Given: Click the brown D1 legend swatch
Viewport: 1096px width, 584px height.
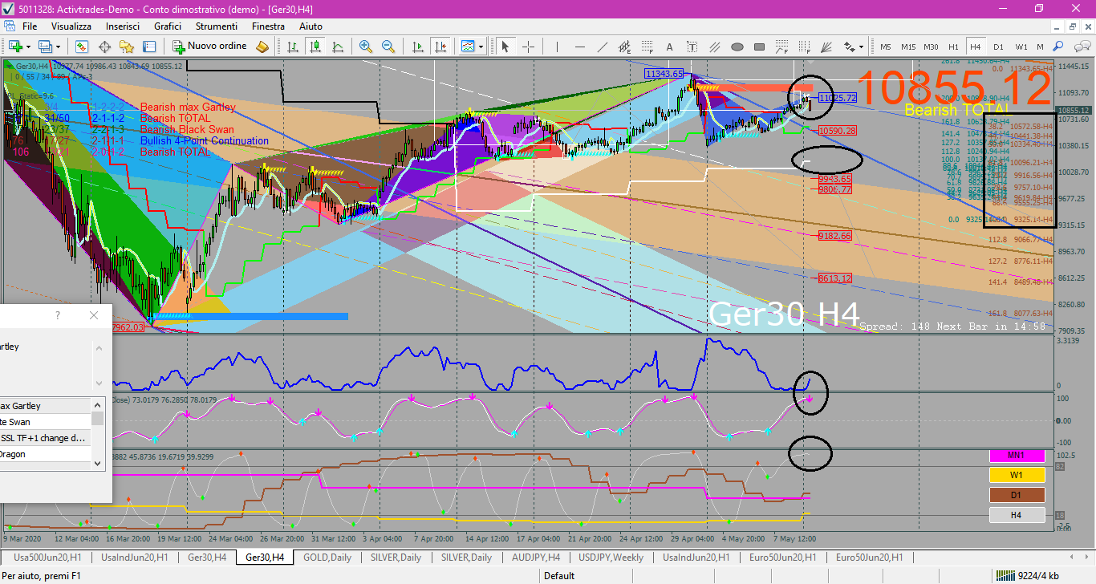Looking at the screenshot, I should point(1016,495).
